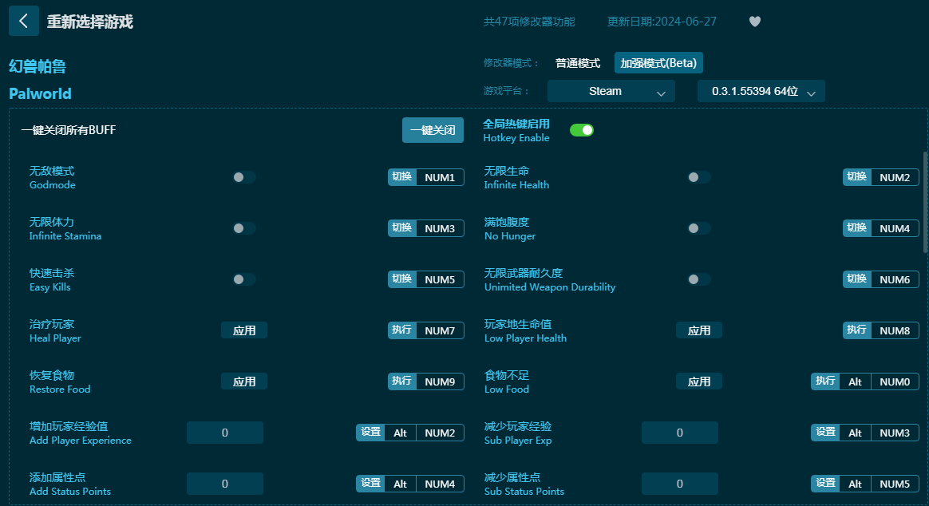The image size is (929, 506).
Task: Click the NUM3 hotkey for Infinite Stamina
Action: (x=440, y=228)
